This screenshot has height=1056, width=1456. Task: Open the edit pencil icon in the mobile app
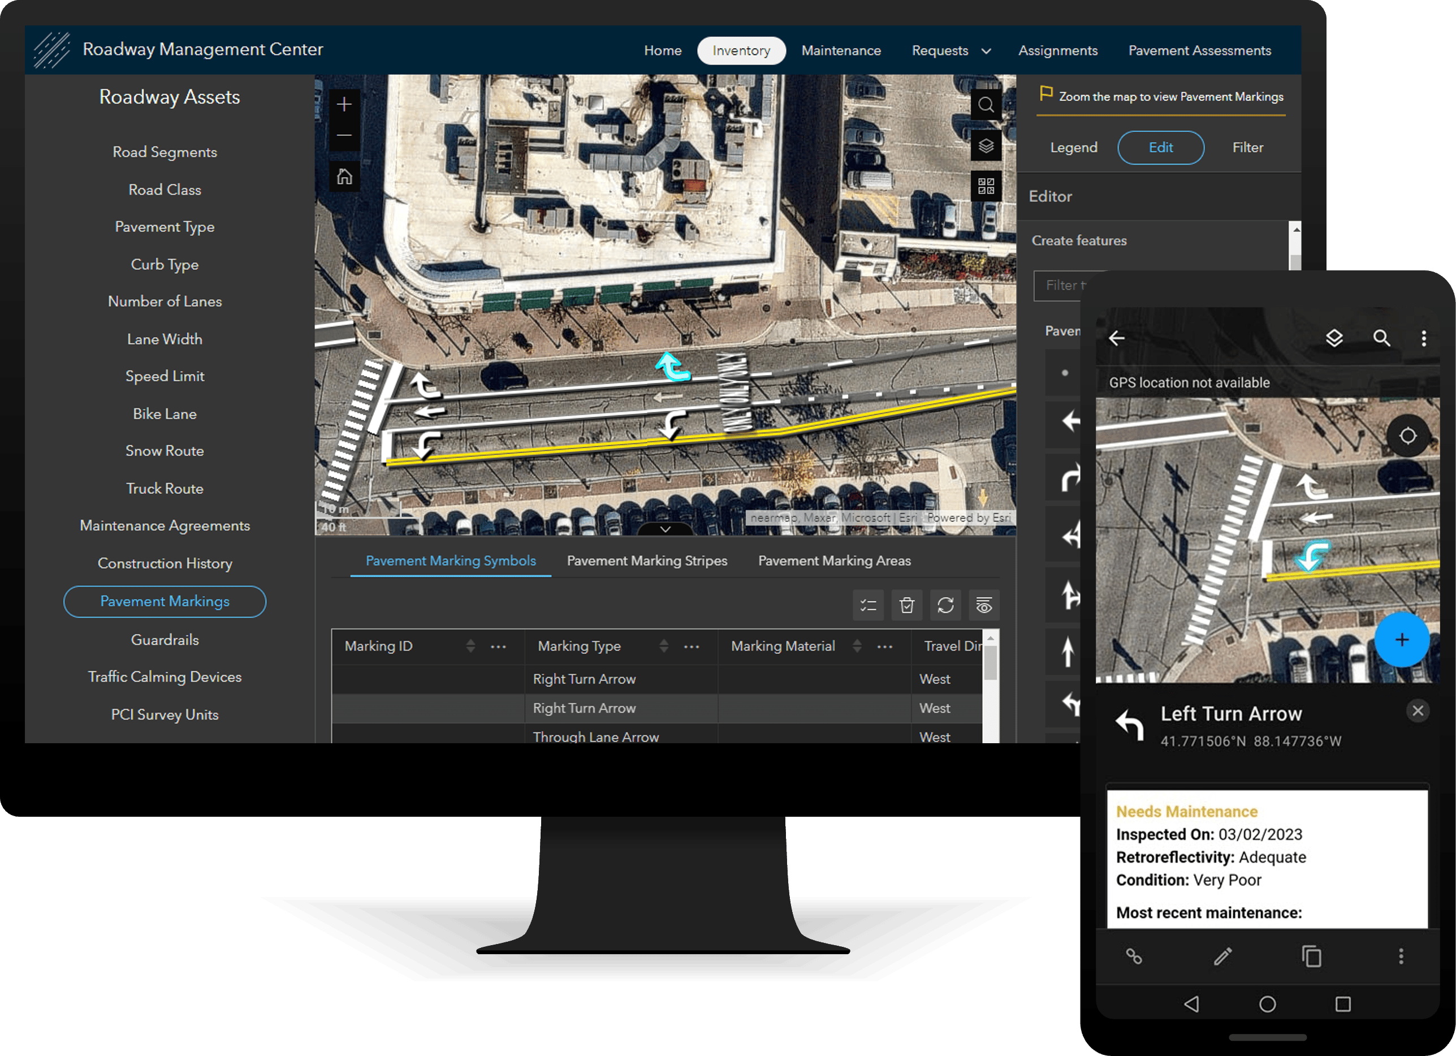click(1223, 956)
